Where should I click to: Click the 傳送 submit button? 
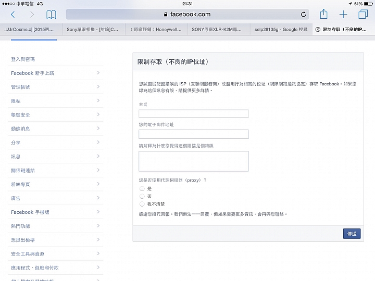pos(352,234)
